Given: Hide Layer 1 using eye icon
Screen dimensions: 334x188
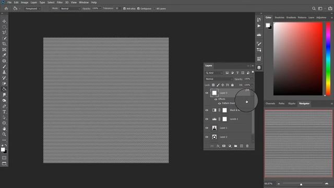Looking at the screenshot, I should point(207,128).
